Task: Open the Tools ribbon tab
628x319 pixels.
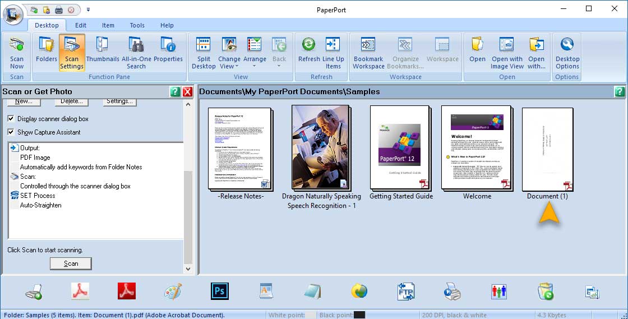Action: point(137,25)
